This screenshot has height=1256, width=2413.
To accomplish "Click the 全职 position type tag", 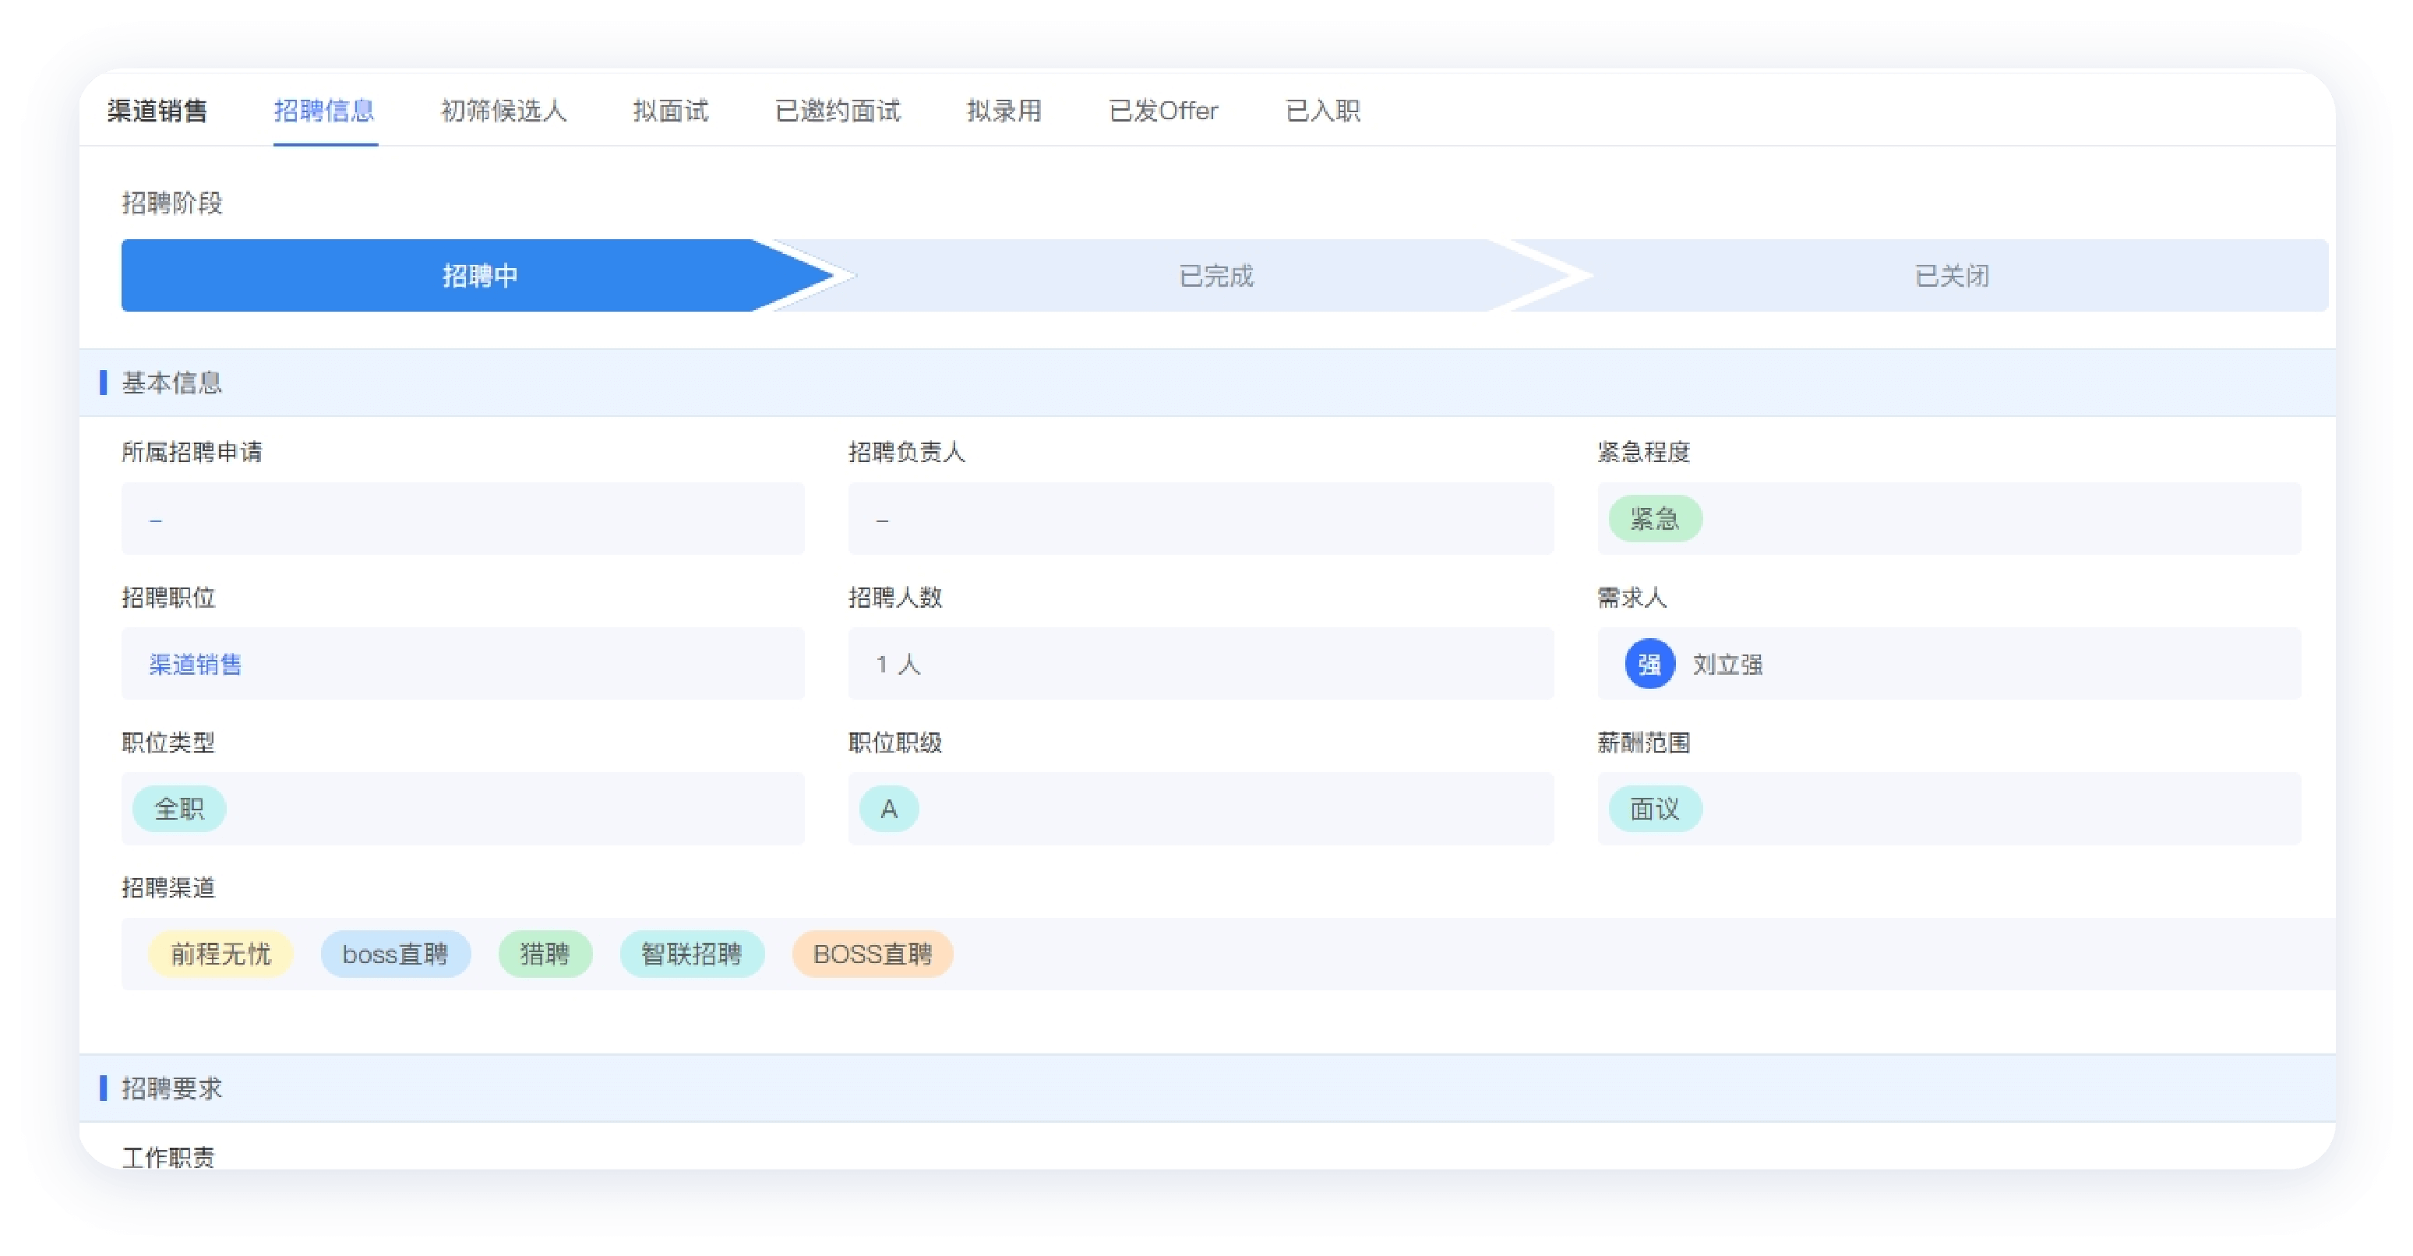I will tap(179, 810).
